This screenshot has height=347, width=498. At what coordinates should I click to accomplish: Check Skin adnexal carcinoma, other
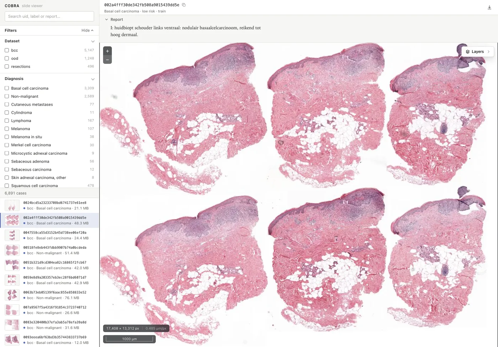(7, 177)
